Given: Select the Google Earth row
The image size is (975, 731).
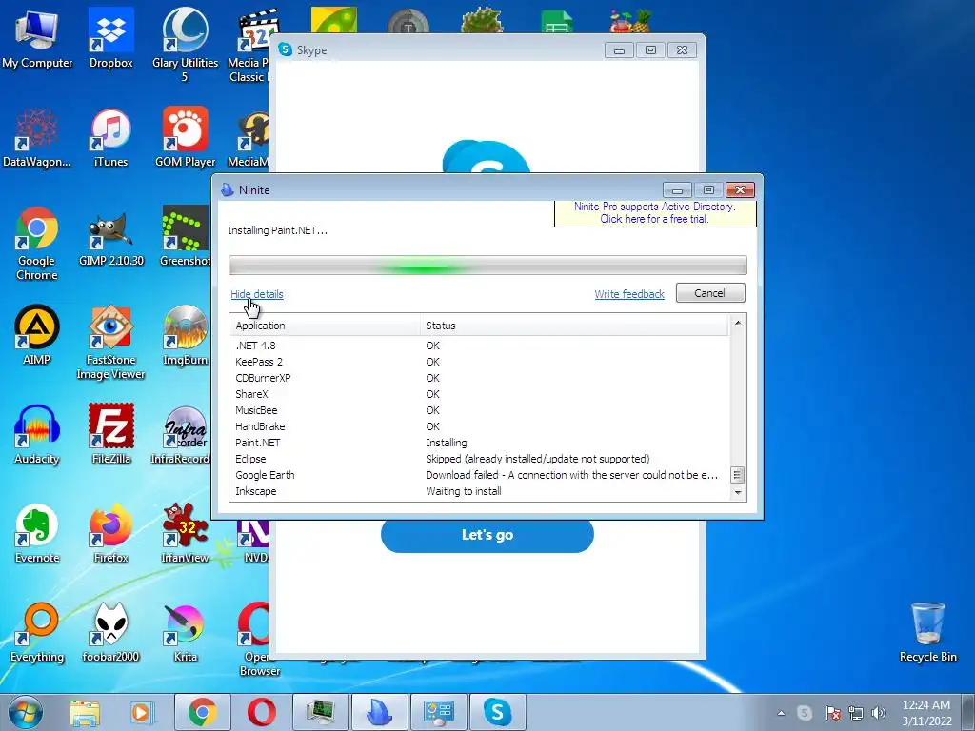Looking at the screenshot, I should point(479,475).
